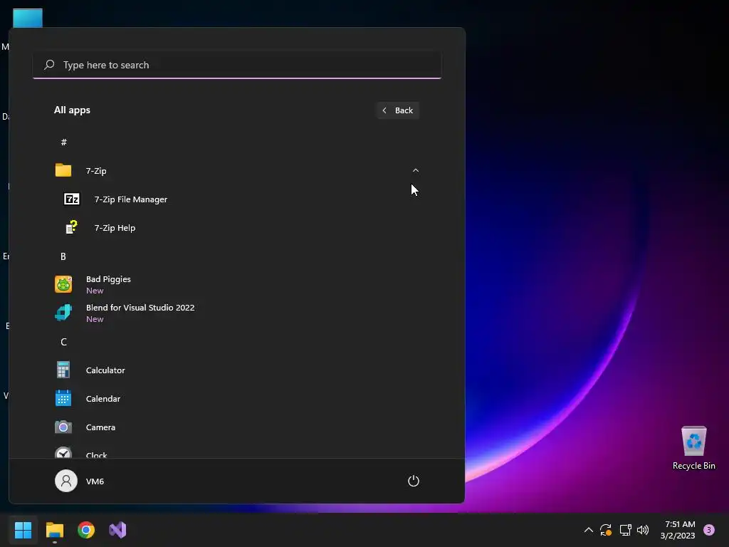This screenshot has width=729, height=547.
Task: Click the Windows Update tray icon
Action: (x=606, y=530)
